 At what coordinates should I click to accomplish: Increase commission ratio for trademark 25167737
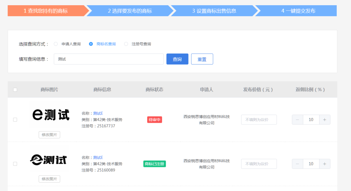pyautogui.click(x=325, y=120)
